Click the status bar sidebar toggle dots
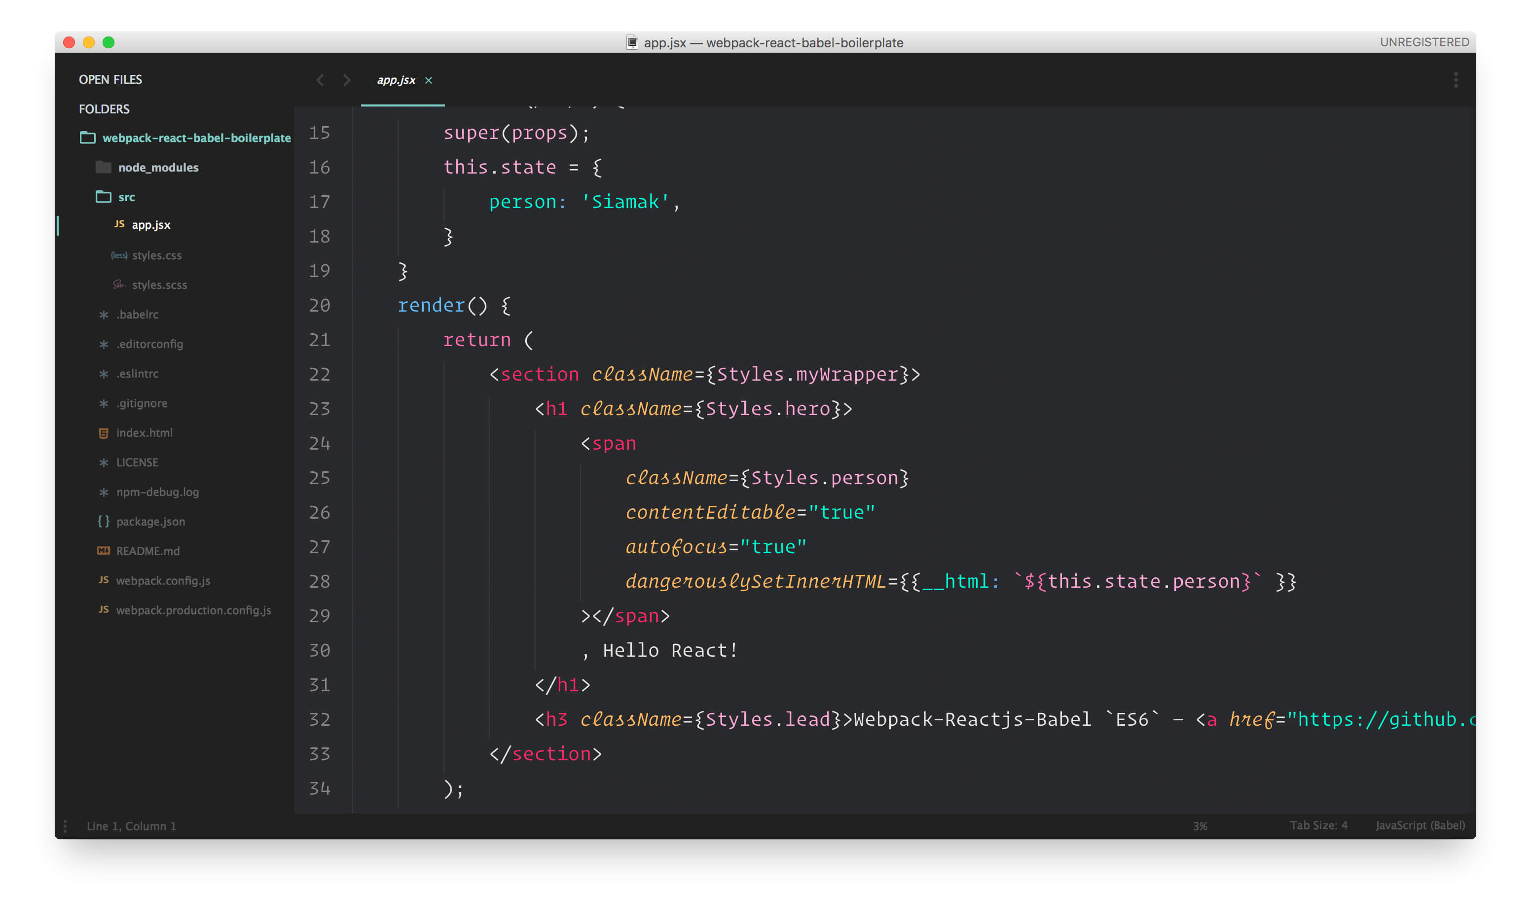This screenshot has height=918, width=1531. coord(65,826)
